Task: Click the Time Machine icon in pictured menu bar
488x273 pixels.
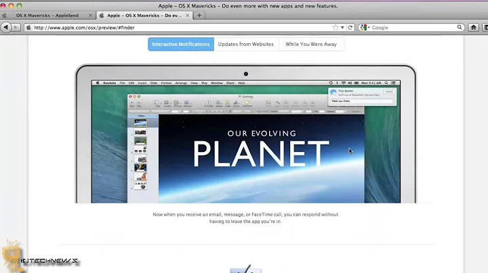Action: pyautogui.click(x=331, y=83)
